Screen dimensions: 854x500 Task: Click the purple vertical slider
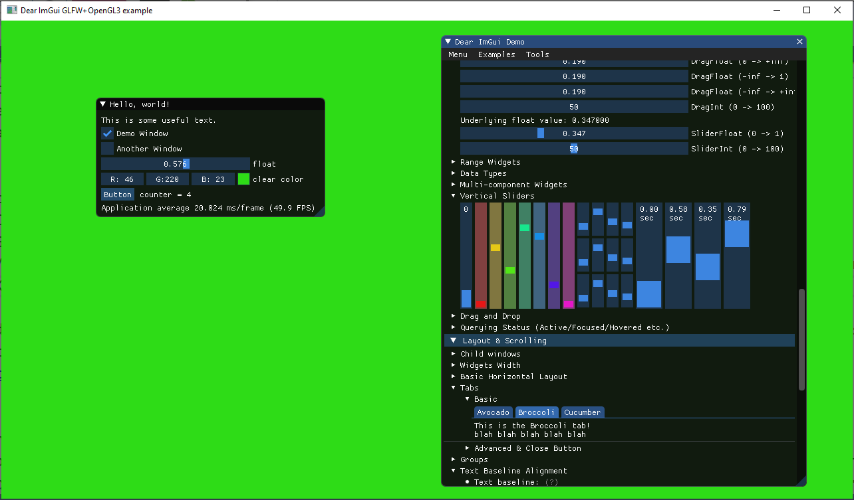click(x=554, y=256)
